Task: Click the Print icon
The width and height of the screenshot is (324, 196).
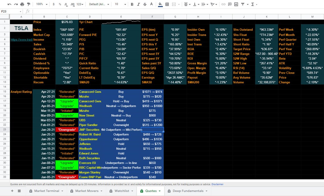Action: point(22,4)
